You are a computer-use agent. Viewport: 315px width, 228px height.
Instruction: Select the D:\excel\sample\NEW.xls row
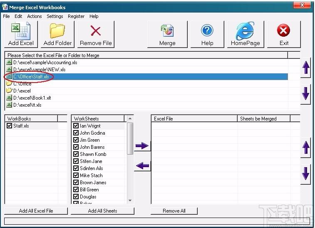(146, 70)
